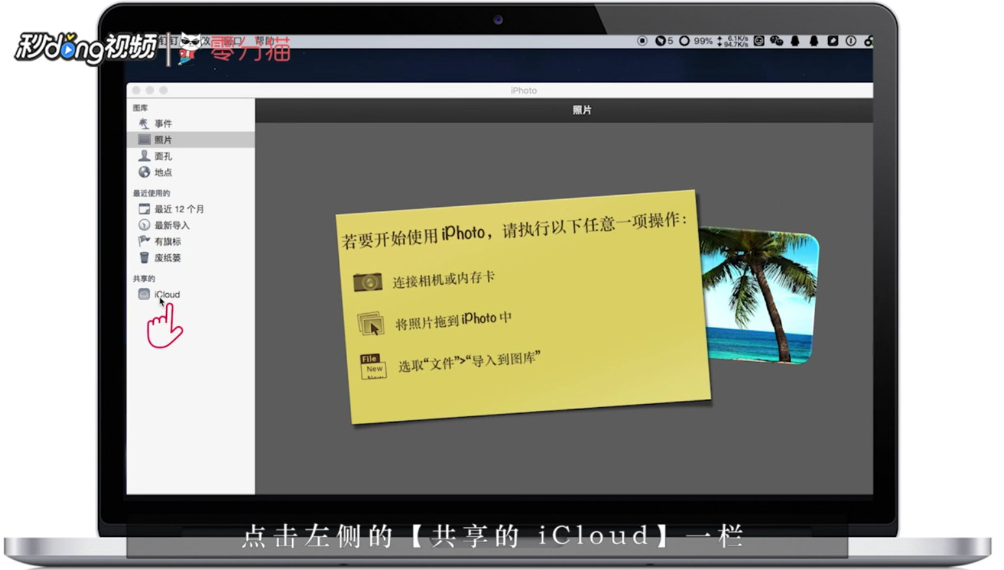Screen dimensions: 1004x570
Task: Click the 99% ring indicator in the menu bar
Action: (696, 41)
